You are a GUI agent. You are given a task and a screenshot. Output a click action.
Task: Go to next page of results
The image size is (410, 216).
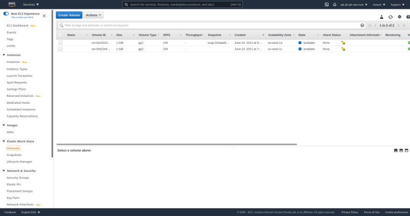[398, 25]
